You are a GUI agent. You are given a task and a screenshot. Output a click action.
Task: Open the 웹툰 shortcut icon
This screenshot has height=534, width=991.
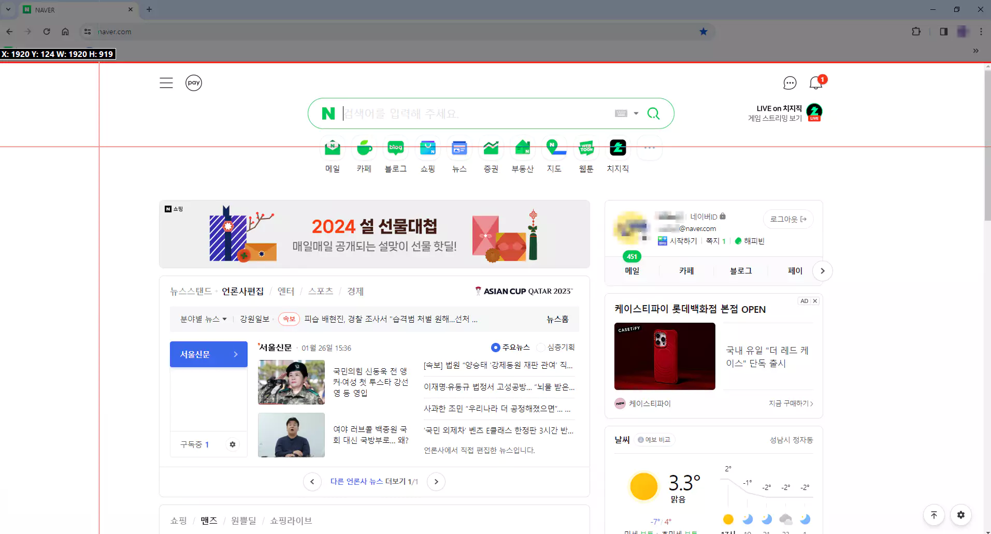586,148
